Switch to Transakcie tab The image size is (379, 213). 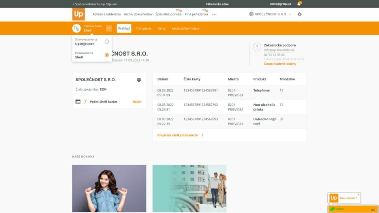tap(144, 28)
